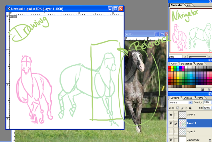The image size is (212, 142).
Task: Hide Layer 3 using its eye
Action: click(171, 115)
